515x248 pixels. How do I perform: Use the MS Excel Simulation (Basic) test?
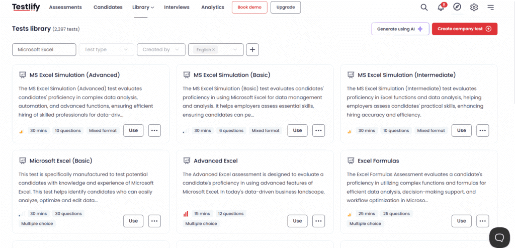point(297,130)
